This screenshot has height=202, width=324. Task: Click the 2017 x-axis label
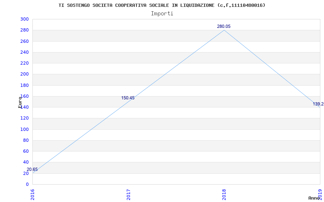click(x=128, y=194)
